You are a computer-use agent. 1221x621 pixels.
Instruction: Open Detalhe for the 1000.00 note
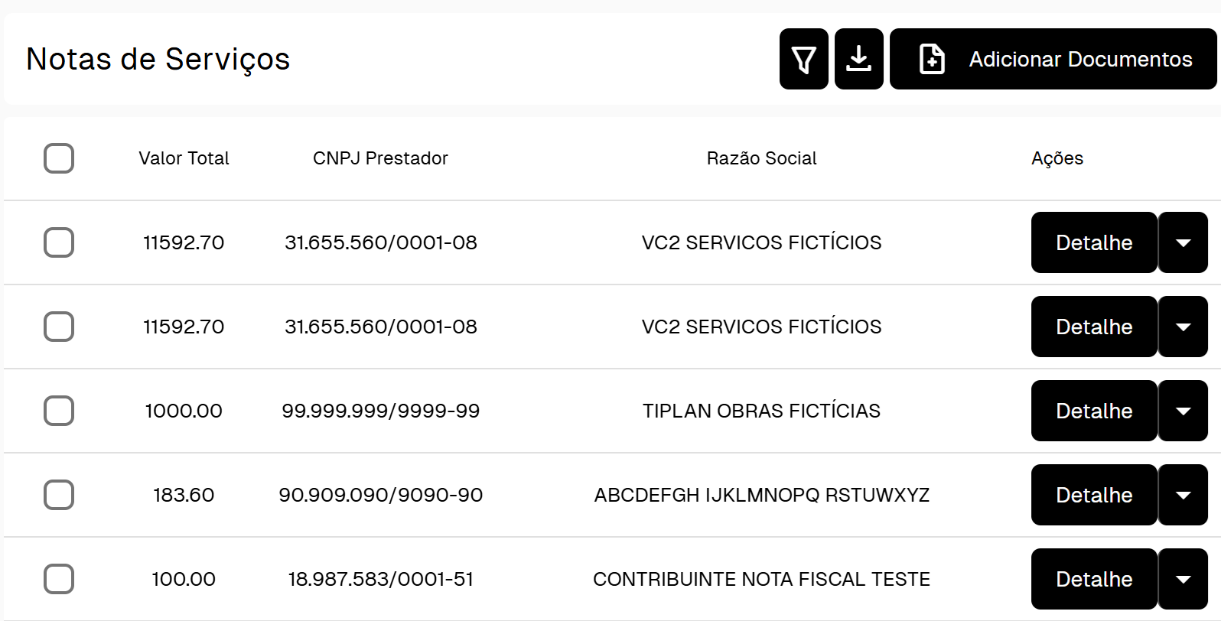pyautogui.click(x=1094, y=411)
